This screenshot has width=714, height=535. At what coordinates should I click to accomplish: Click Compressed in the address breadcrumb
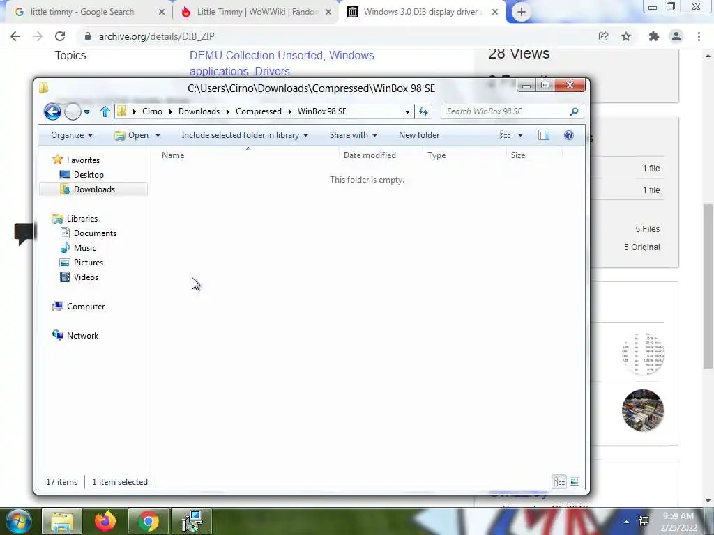(259, 111)
